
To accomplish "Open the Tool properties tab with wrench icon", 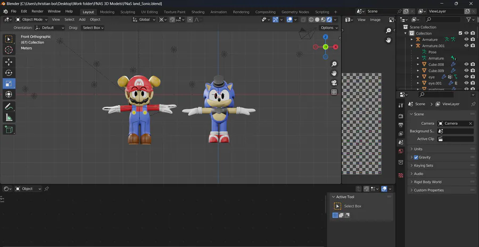I will 401,105.
